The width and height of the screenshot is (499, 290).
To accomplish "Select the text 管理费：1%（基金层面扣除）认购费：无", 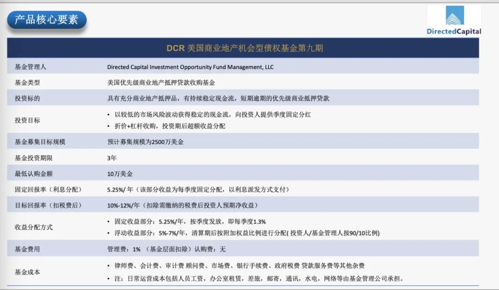I will tap(166, 249).
